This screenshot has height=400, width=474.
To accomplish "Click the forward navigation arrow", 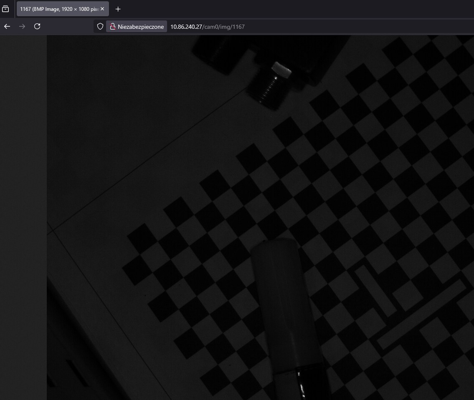I will [22, 26].
